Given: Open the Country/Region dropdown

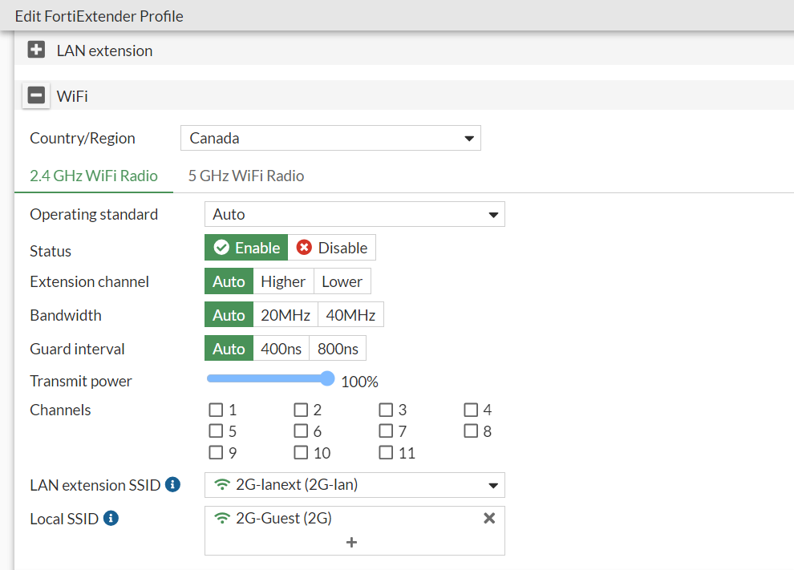Looking at the screenshot, I should click(x=330, y=138).
